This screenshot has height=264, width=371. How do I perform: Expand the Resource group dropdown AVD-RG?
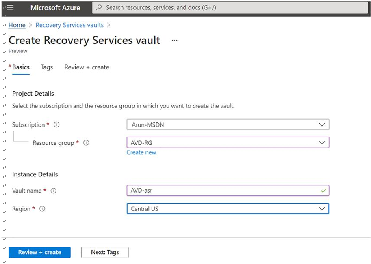(x=228, y=143)
